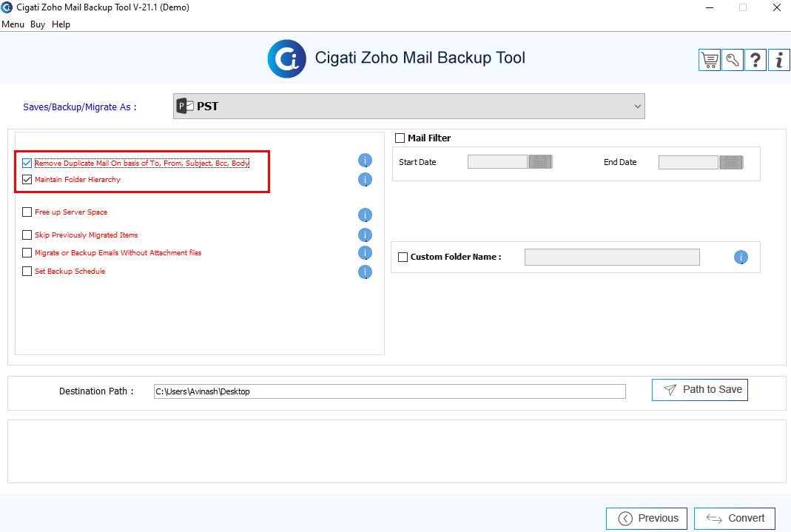791x532 pixels.
Task: Show info for Remove Duplicate Mail option
Action: [365, 161]
